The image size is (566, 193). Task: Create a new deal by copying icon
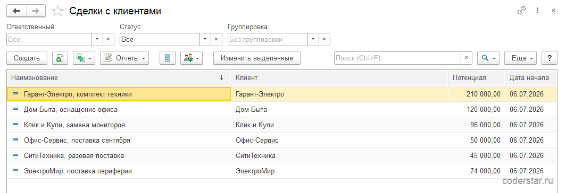60,58
